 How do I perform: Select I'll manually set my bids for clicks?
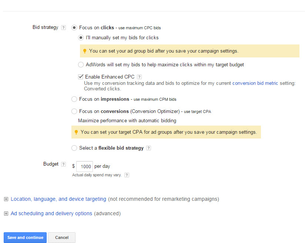[81, 37]
